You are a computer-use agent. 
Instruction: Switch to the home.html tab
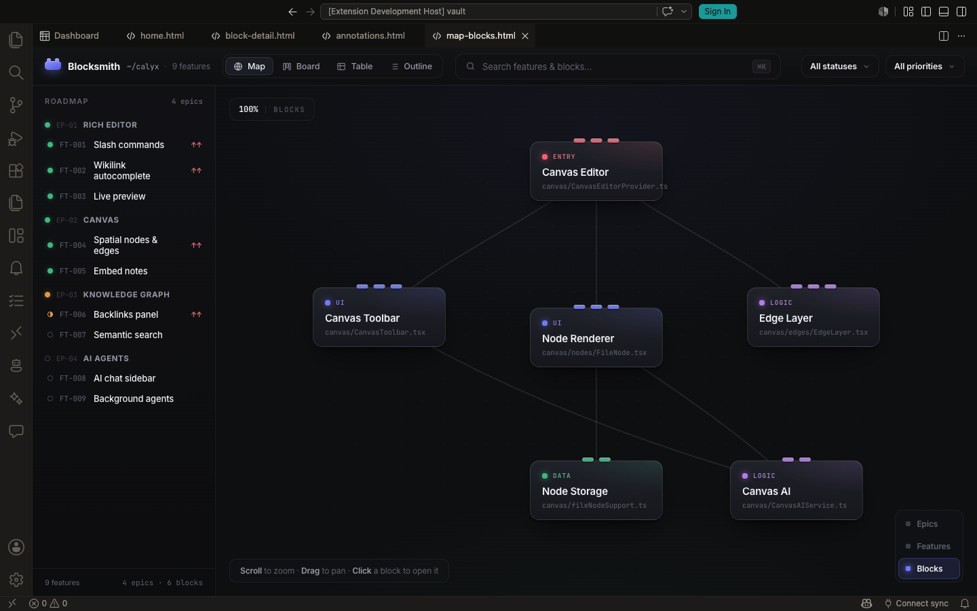(x=155, y=36)
